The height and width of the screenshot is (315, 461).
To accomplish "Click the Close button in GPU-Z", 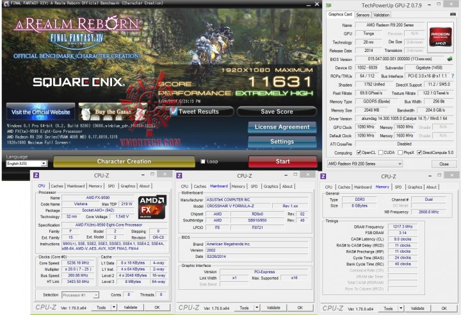I will click(444, 164).
